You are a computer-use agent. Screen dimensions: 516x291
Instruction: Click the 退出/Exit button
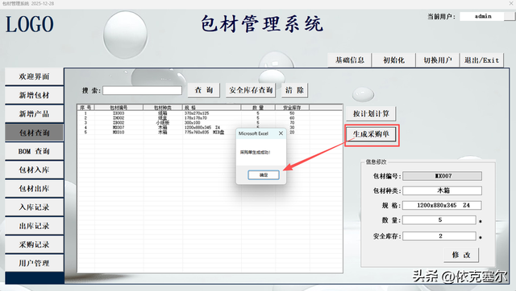pyautogui.click(x=482, y=60)
